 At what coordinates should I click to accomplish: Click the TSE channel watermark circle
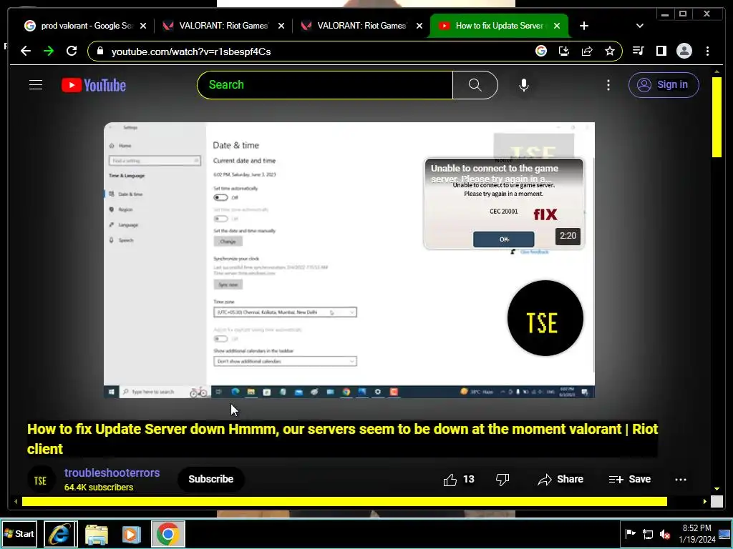click(x=545, y=318)
